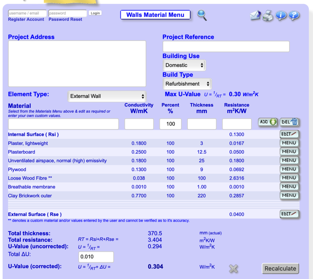
Task: Click the printer icon
Action: coord(268,16)
